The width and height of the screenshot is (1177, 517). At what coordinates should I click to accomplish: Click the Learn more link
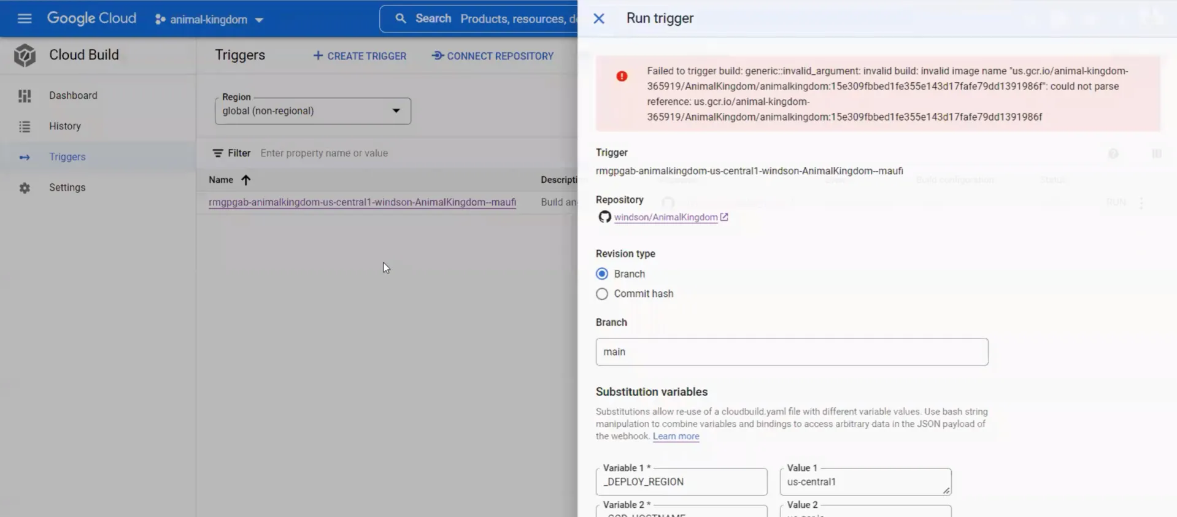click(x=676, y=436)
